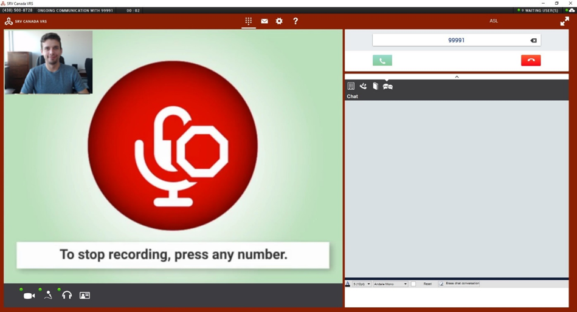Open the help question mark
Viewport: 577px width, 312px height.
point(295,21)
